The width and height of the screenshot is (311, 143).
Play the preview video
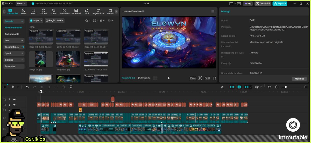[x=169, y=78]
